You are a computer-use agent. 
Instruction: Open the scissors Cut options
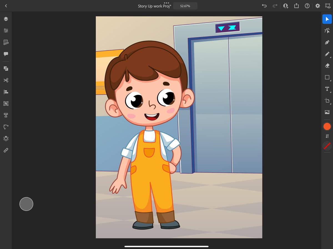point(6,80)
